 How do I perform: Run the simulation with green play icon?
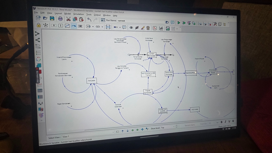coord(179,23)
